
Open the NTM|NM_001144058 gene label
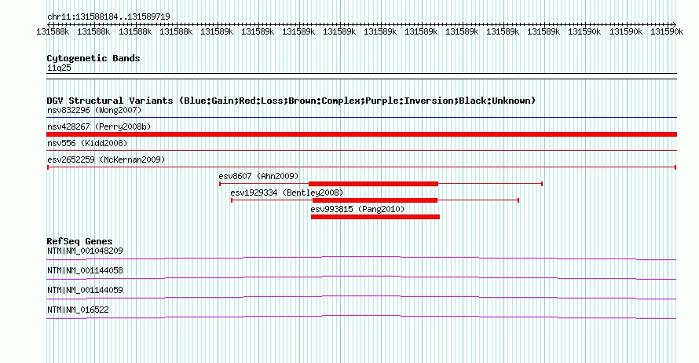[x=85, y=271]
